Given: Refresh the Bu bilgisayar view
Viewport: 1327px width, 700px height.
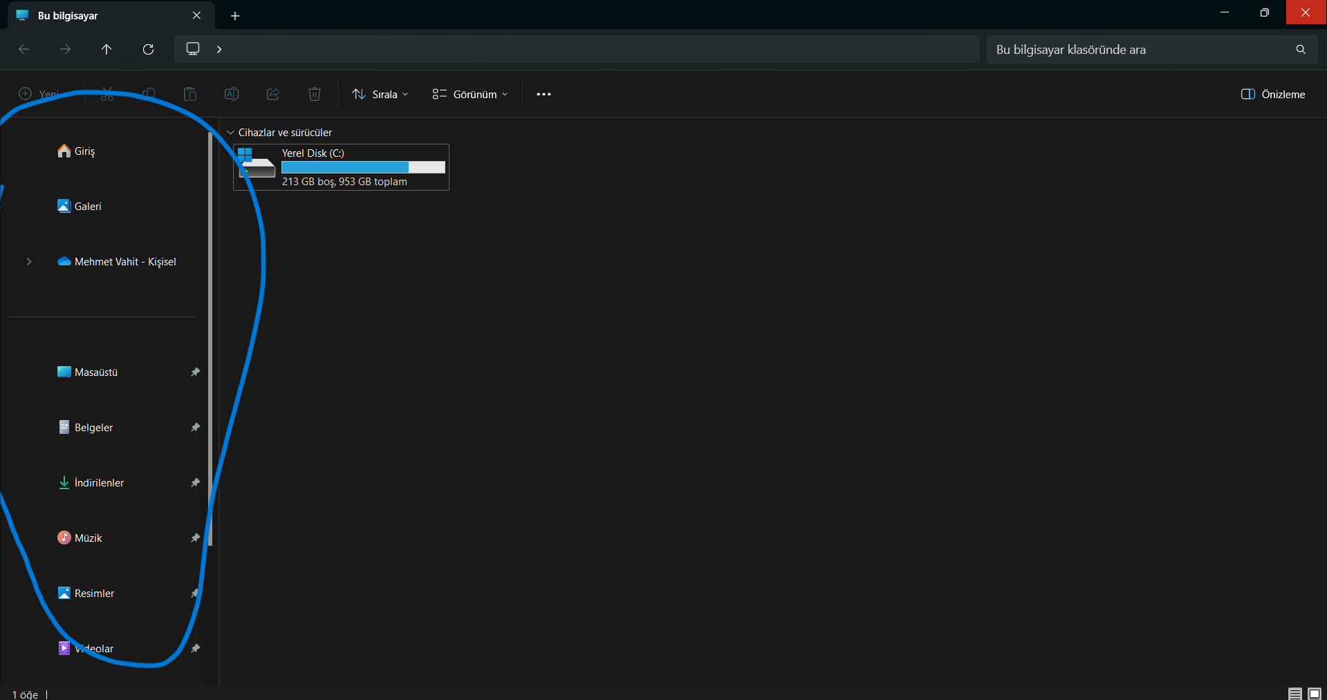Looking at the screenshot, I should 148,49.
